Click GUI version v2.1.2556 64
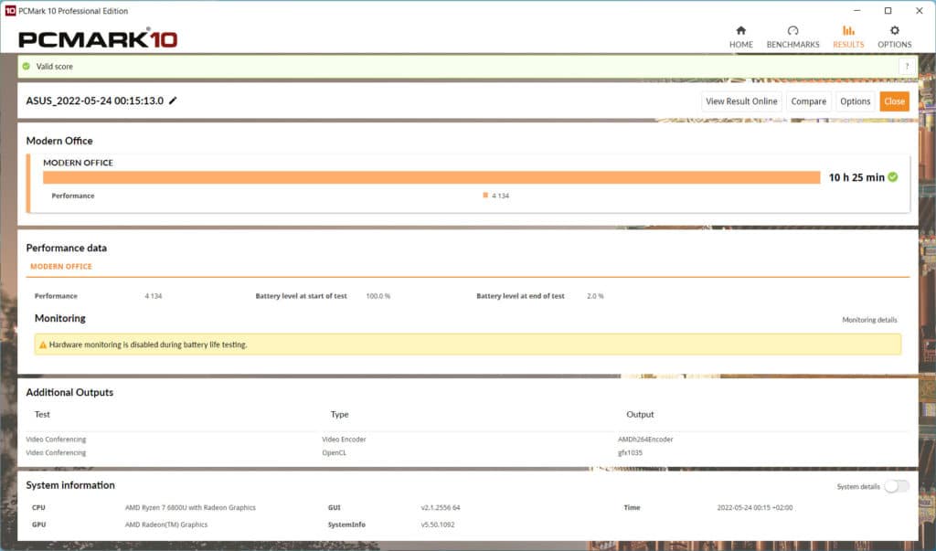936x551 pixels. (441, 507)
